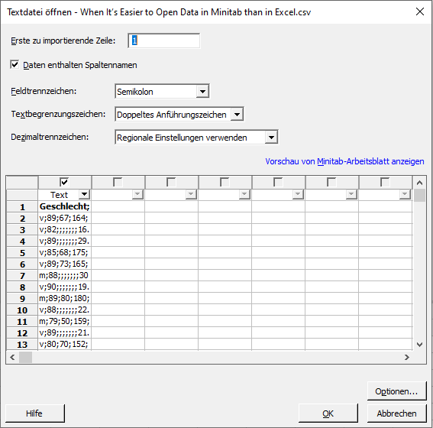The width and height of the screenshot is (433, 428).
Task: Check the fourth column include checkbox
Action: (225, 182)
